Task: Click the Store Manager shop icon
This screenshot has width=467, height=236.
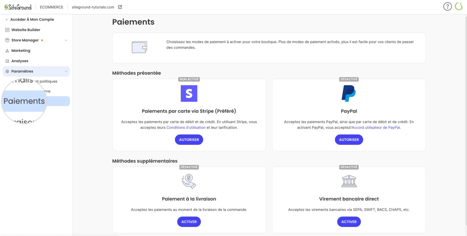Action: [x=7, y=40]
